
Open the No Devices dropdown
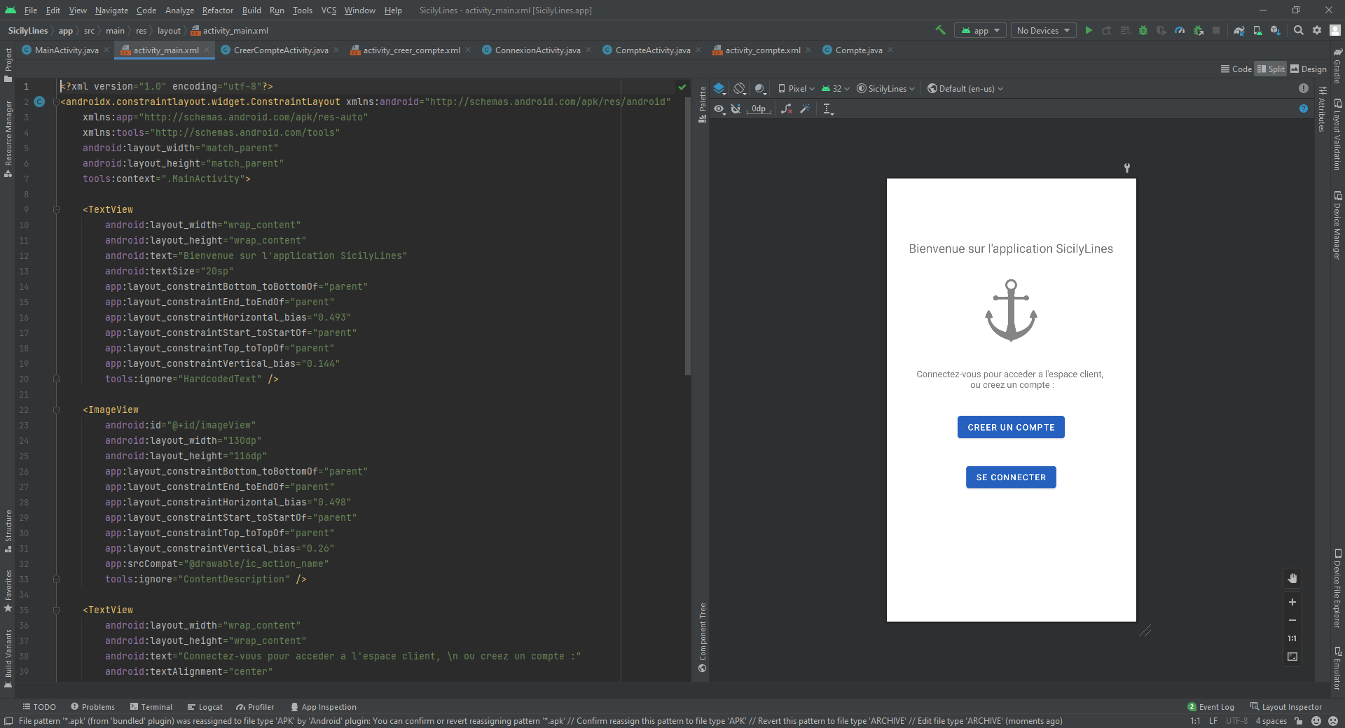pyautogui.click(x=1043, y=30)
